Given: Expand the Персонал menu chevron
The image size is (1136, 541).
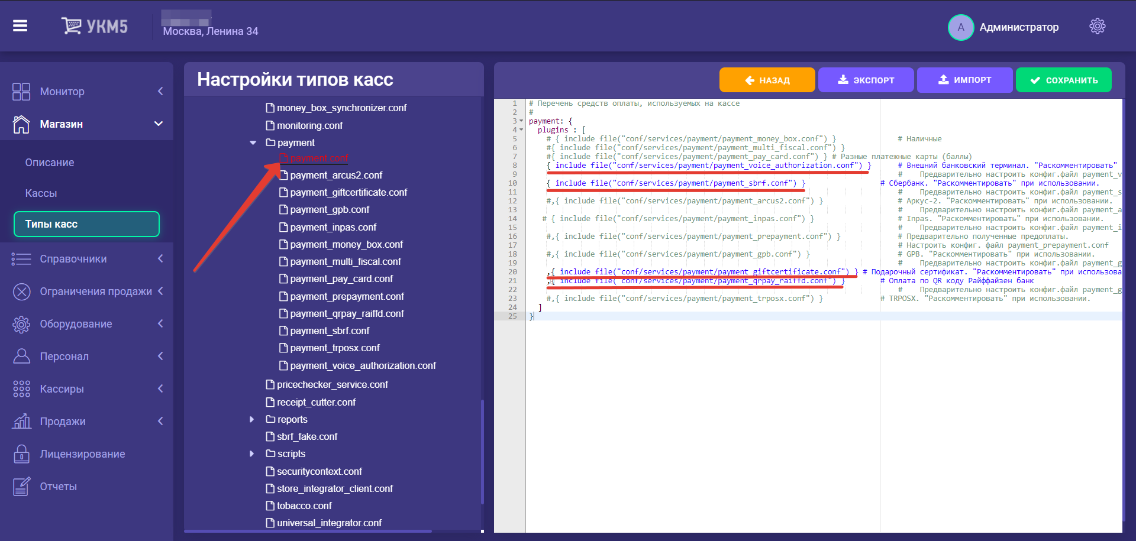Looking at the screenshot, I should tap(160, 356).
